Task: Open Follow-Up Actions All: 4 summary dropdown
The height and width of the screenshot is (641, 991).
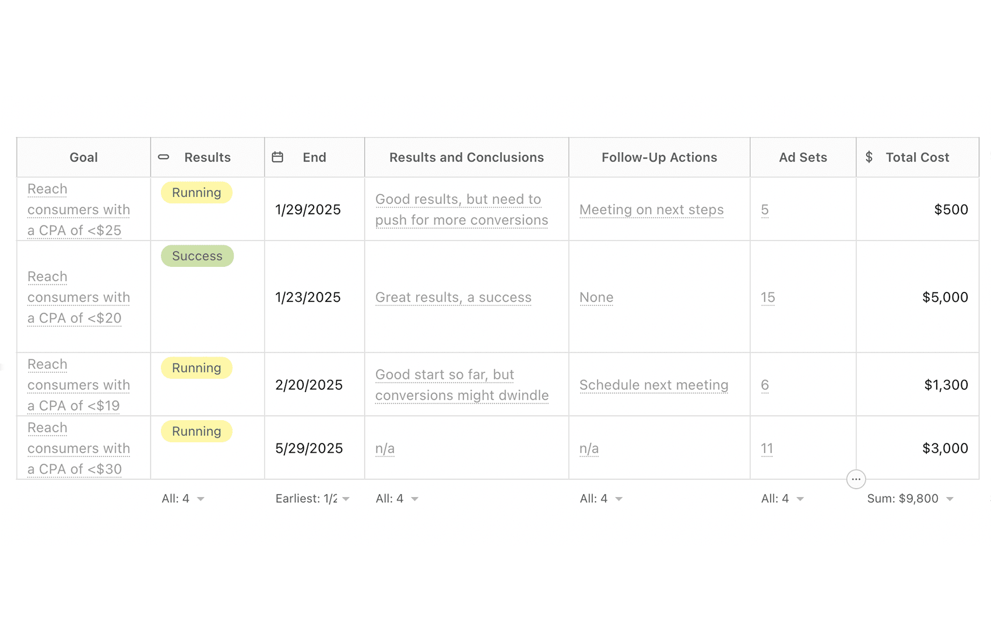Action: coord(601,499)
